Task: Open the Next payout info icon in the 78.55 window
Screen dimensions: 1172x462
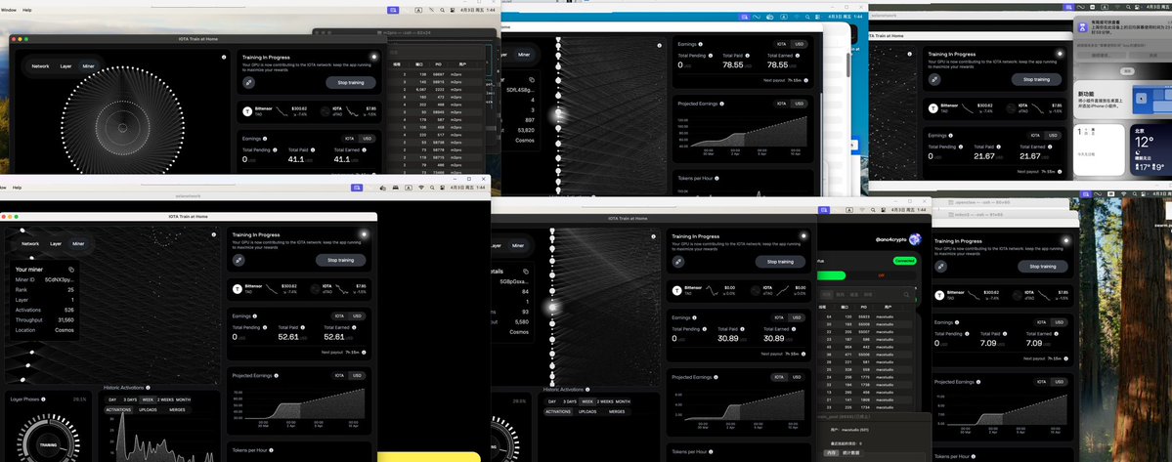Action: 803,80
